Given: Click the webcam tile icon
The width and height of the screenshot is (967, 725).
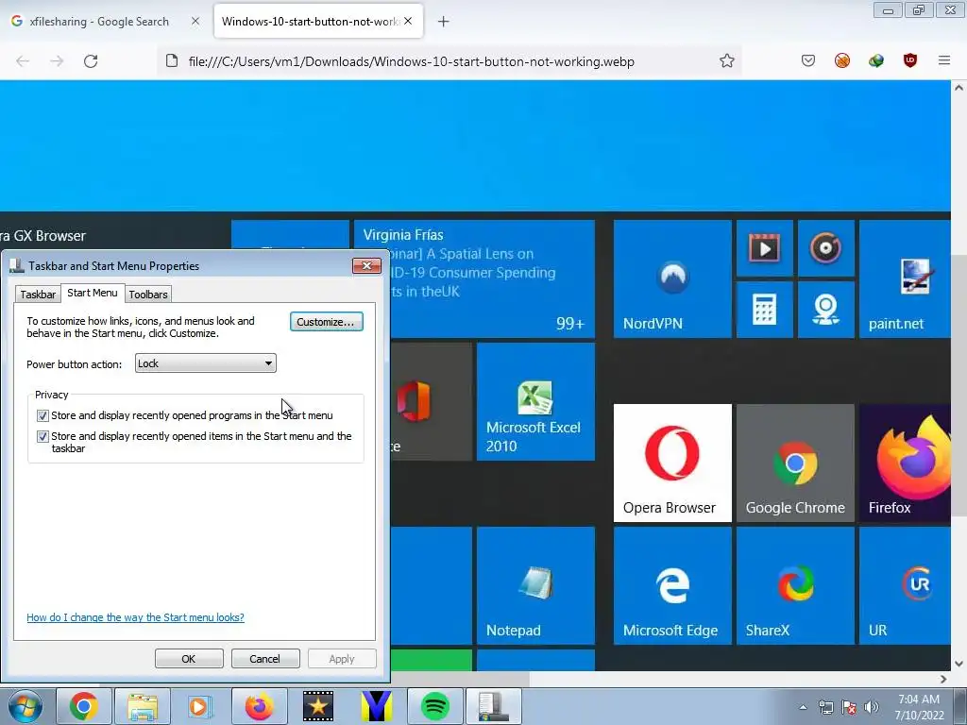Looking at the screenshot, I should point(825,310).
